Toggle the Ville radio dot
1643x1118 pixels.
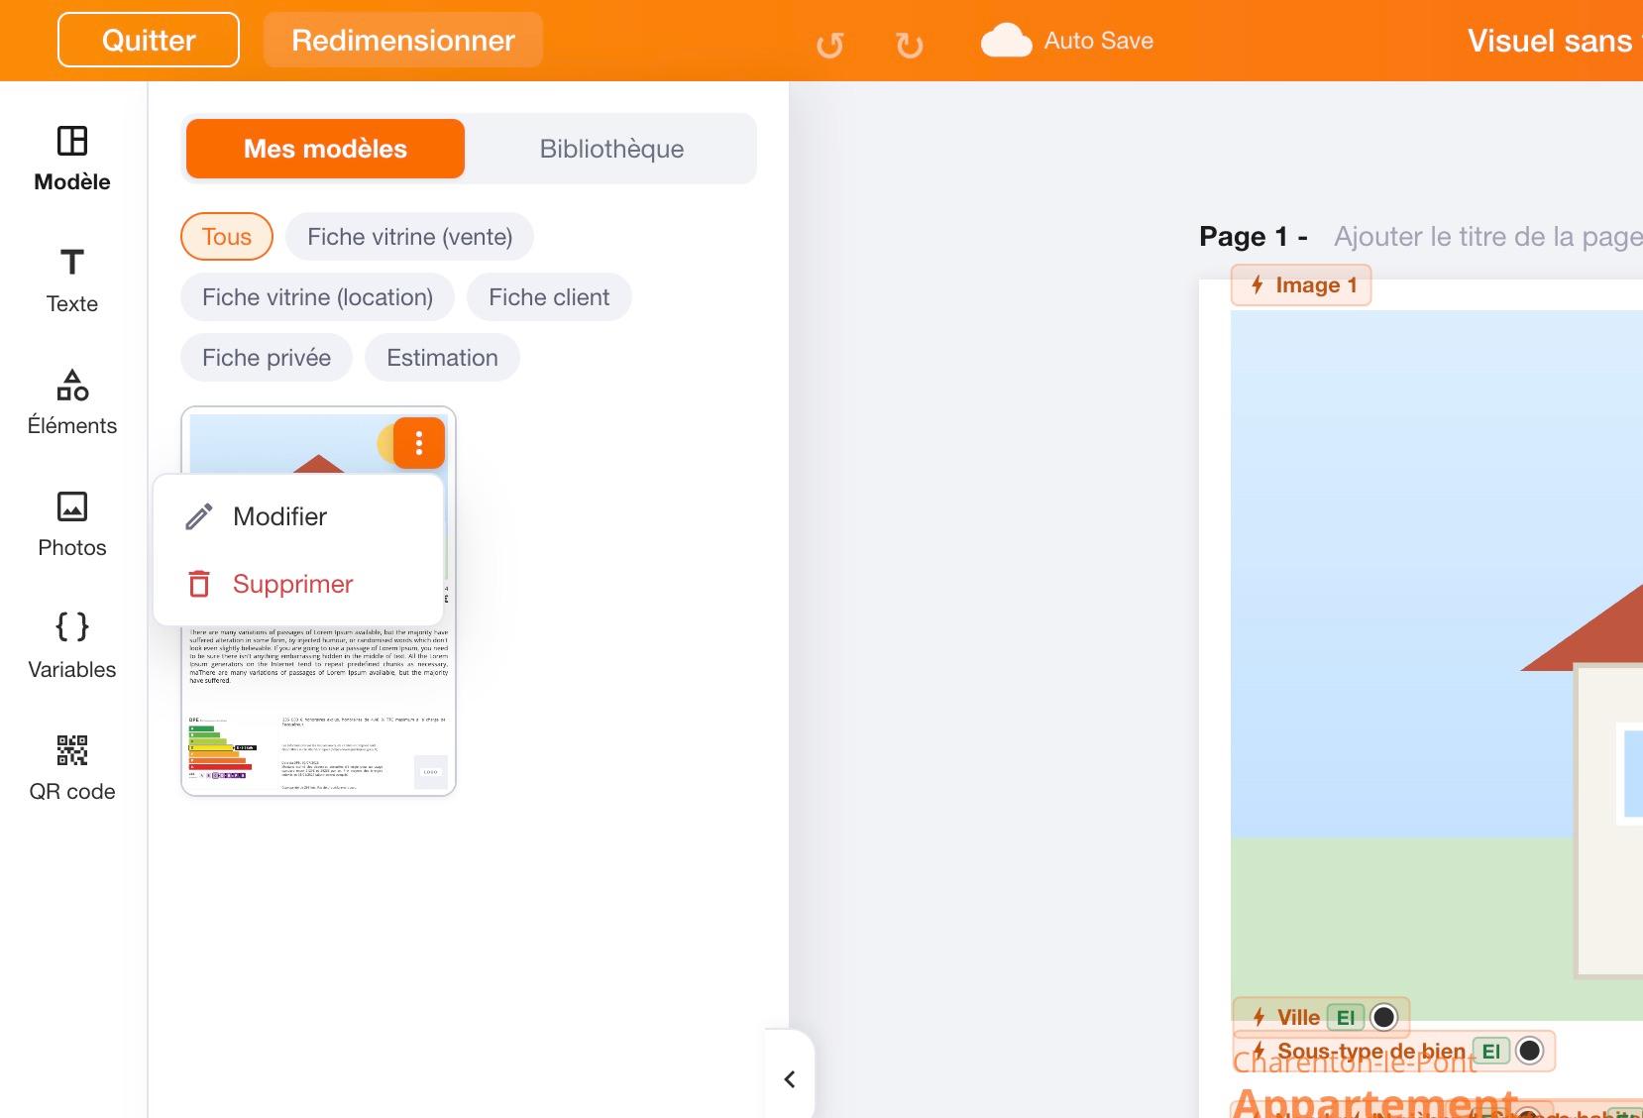coord(1383,1017)
